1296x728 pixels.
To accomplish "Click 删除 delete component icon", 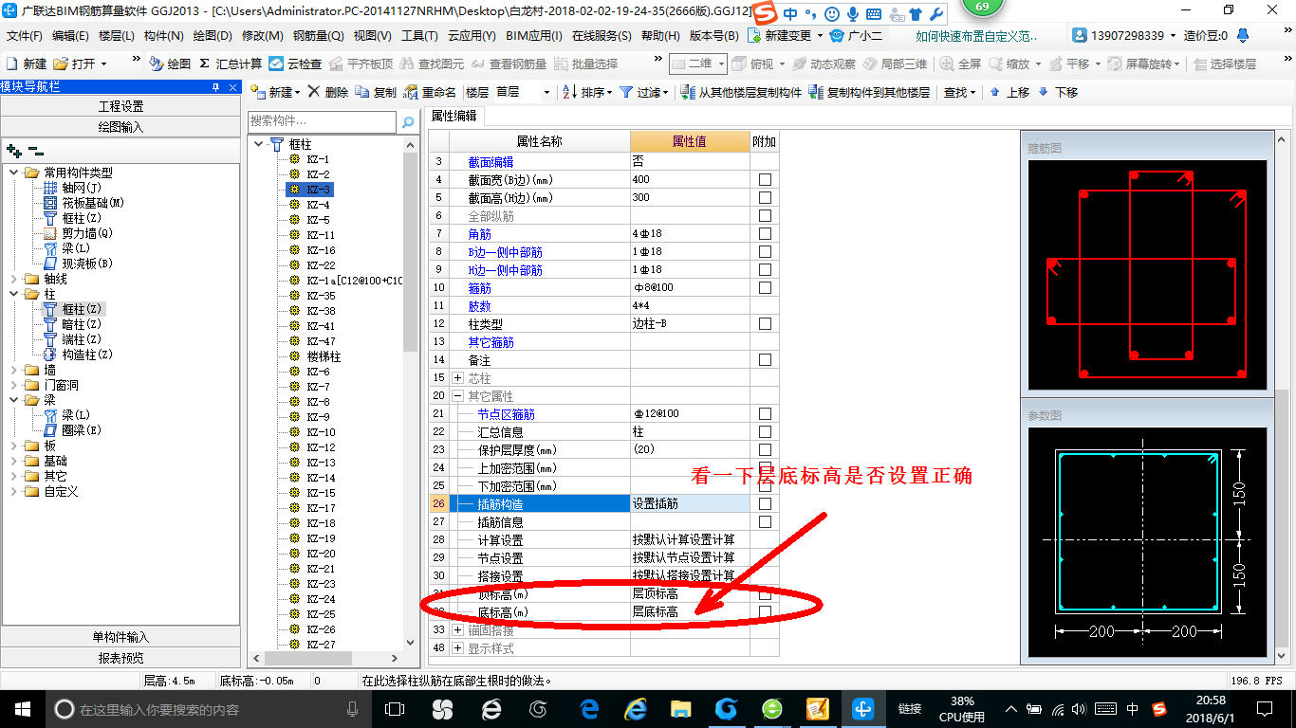I will click(x=313, y=92).
